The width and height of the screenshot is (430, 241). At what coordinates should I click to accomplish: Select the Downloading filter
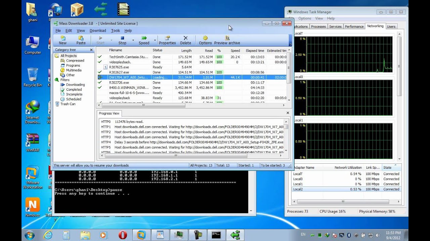(x=75, y=85)
